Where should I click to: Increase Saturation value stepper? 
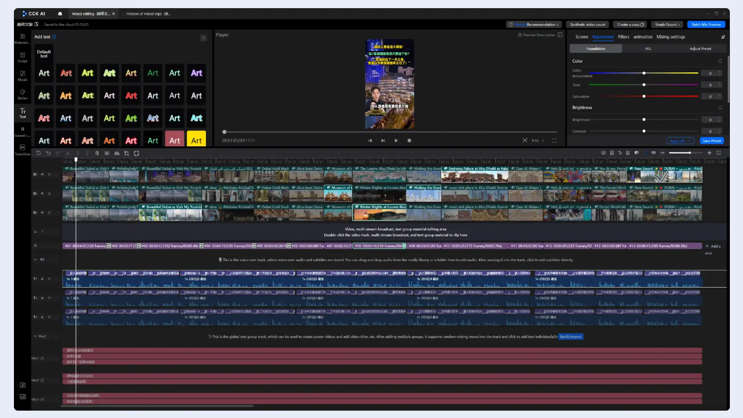point(719,95)
